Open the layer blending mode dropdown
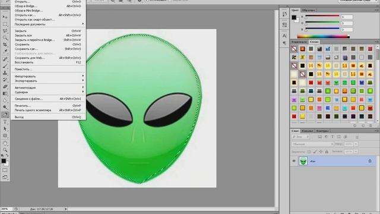The image size is (380, 214). 312,144
